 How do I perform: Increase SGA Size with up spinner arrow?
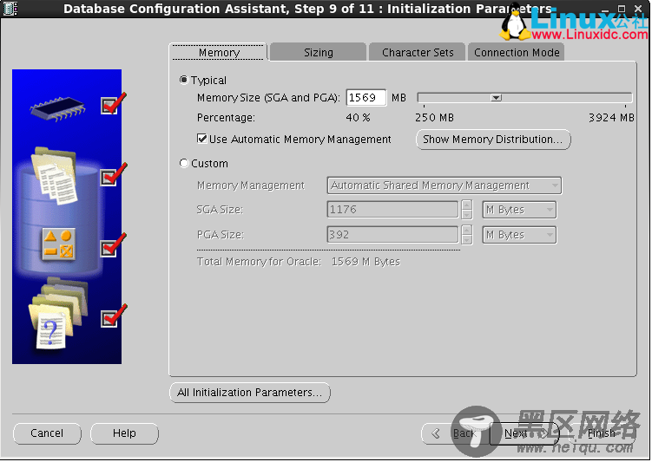pos(466,205)
